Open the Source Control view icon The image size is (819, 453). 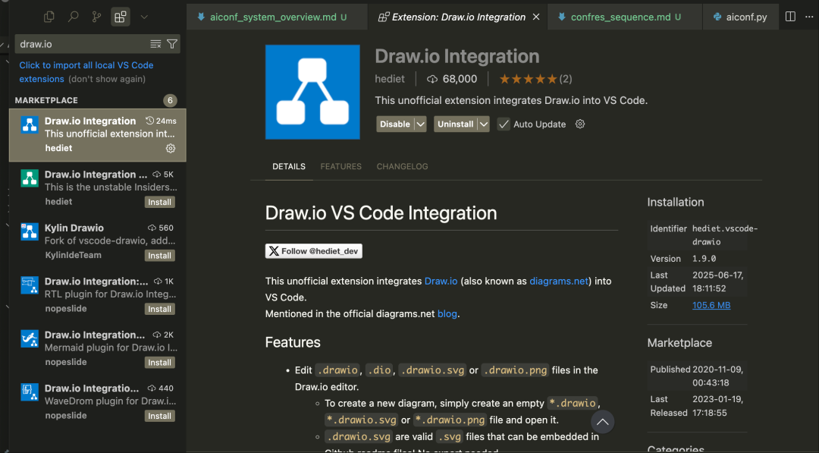tap(96, 17)
